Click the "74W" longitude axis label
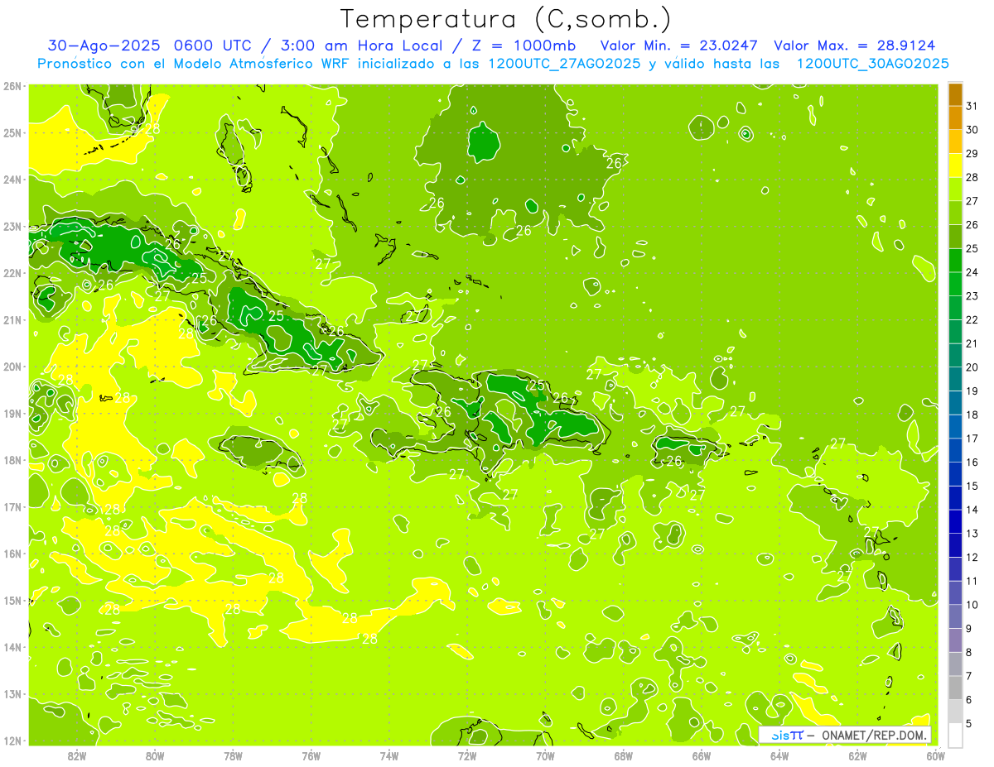 pyautogui.click(x=389, y=755)
